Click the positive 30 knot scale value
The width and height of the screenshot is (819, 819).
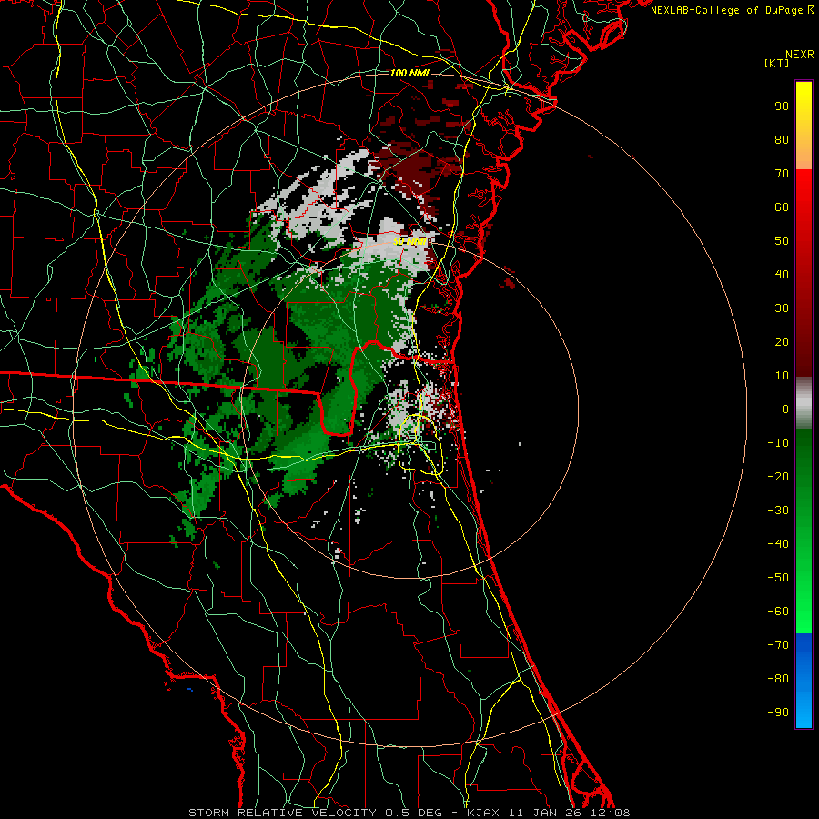click(x=782, y=308)
